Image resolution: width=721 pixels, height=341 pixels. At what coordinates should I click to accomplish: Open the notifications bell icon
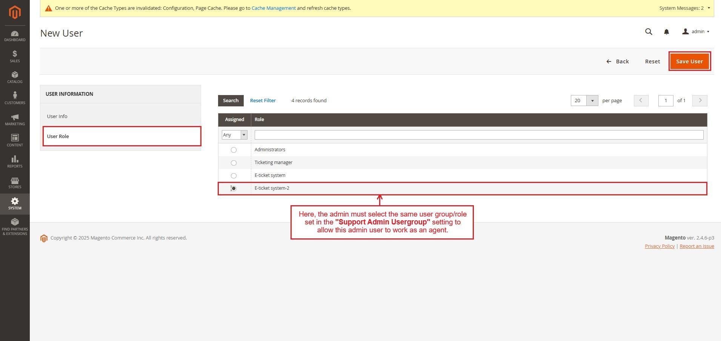point(666,32)
